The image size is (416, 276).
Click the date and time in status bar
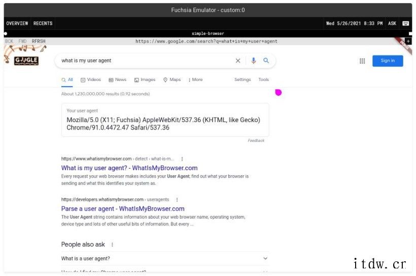pyautogui.click(x=354, y=23)
